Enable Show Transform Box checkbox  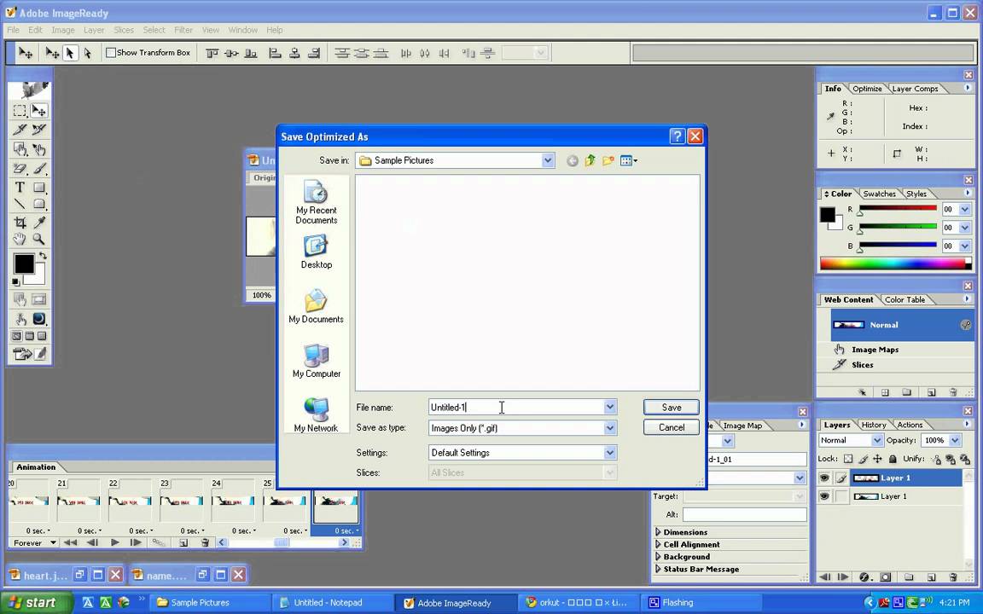coord(111,53)
